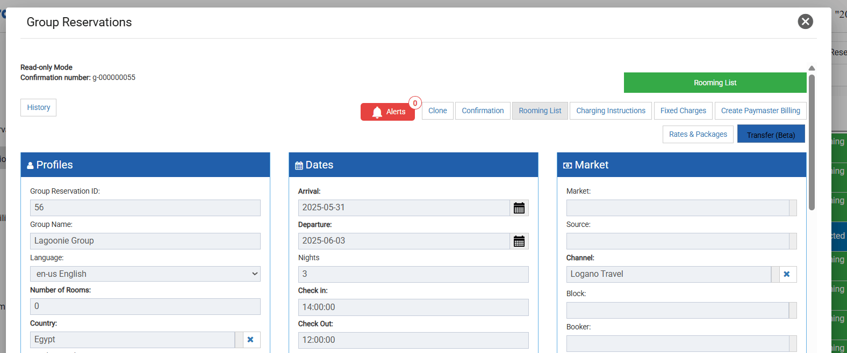The width and height of the screenshot is (847, 353).
Task: Click the Read-only Mode label
Action: click(x=46, y=67)
